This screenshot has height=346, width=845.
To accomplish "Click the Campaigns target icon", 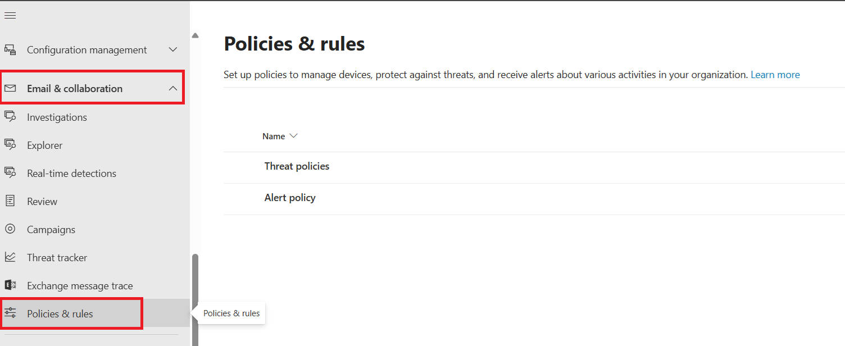I will tap(10, 229).
